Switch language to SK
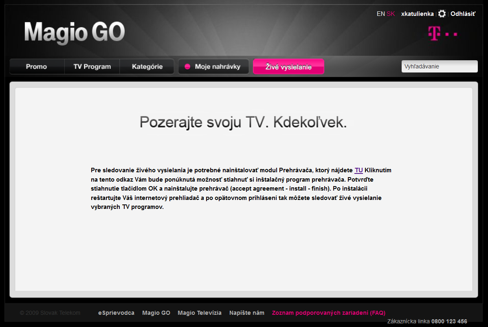 click(391, 14)
